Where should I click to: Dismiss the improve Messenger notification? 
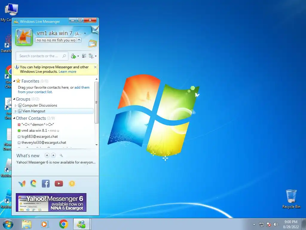point(95,67)
